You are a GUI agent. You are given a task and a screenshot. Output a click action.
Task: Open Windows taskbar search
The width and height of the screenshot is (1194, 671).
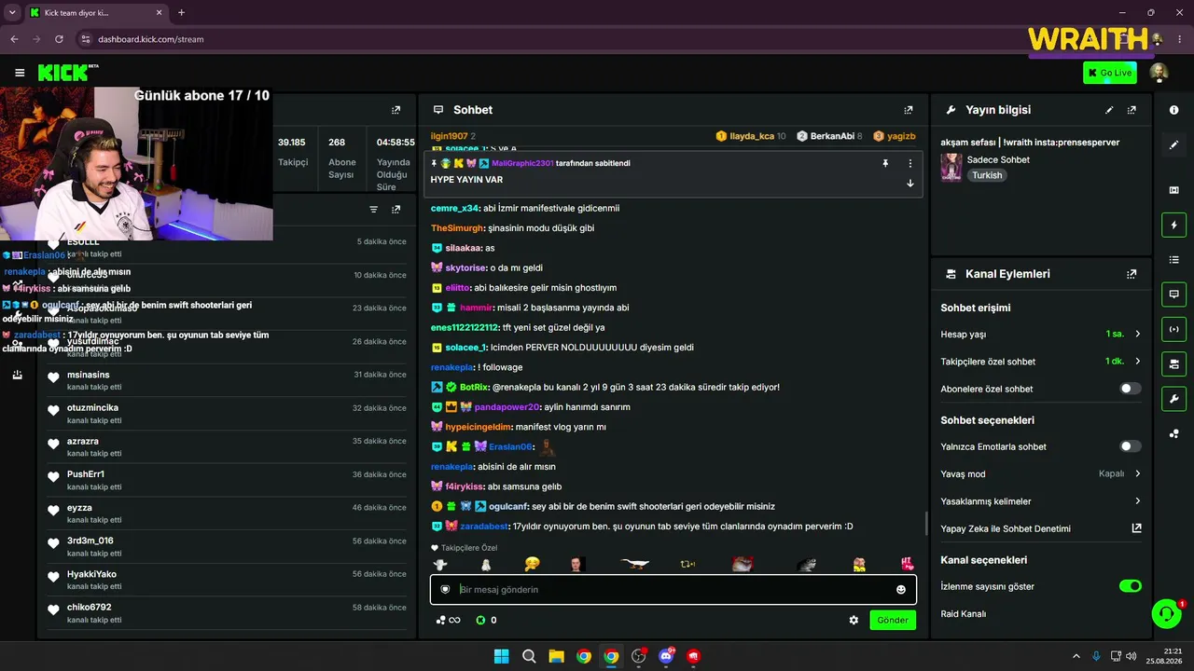pyautogui.click(x=529, y=656)
